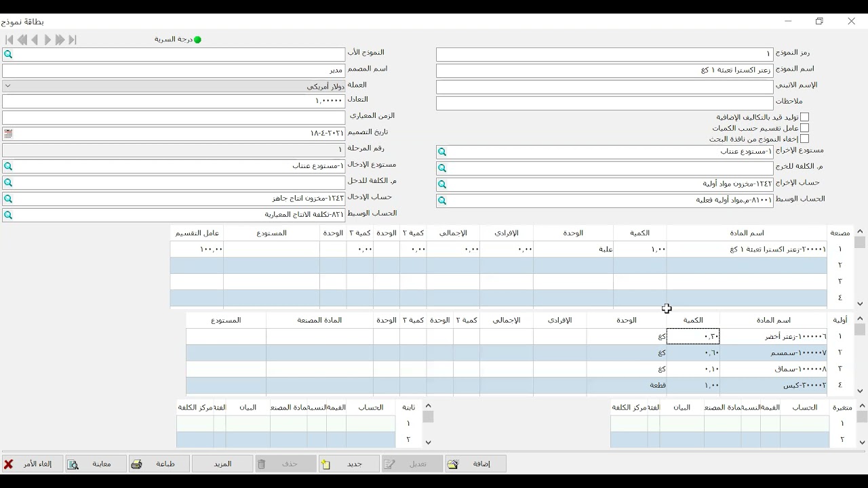Go to the first record
The width and height of the screenshot is (868, 488).
pyautogui.click(x=9, y=40)
